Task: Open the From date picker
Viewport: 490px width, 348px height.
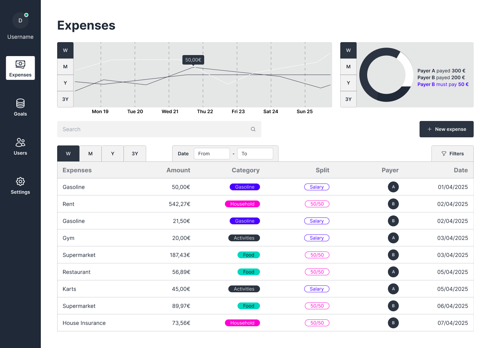Action: tap(212, 154)
